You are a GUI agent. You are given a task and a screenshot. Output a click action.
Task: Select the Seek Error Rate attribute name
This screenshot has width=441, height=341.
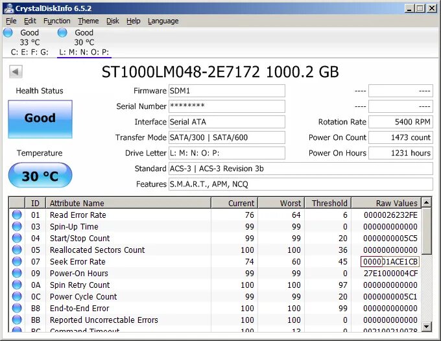(78, 261)
